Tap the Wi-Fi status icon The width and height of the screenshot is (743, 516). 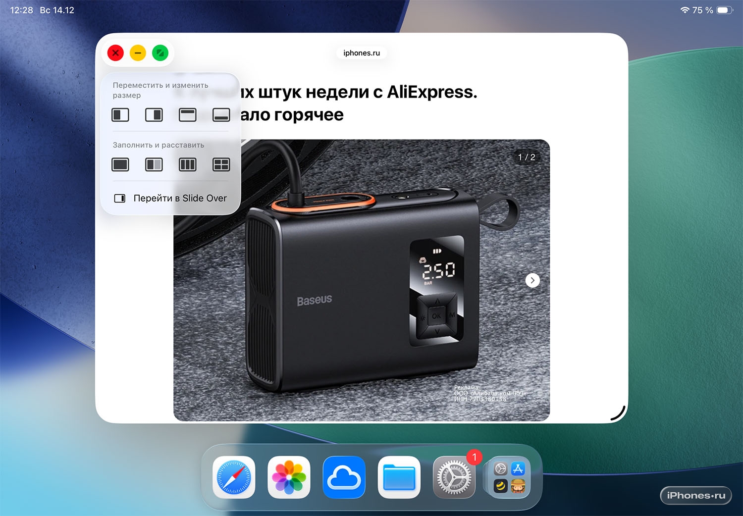click(685, 10)
